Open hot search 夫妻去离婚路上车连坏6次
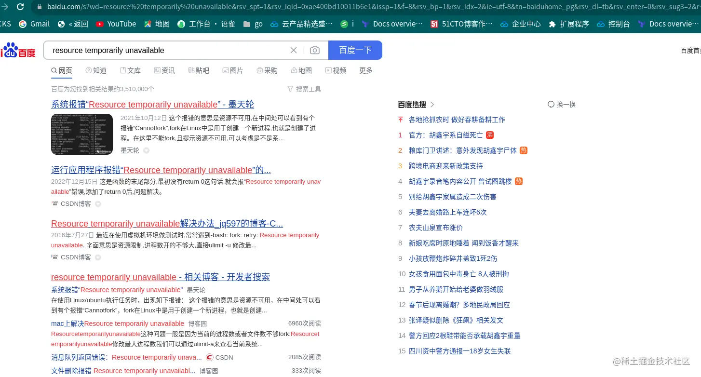The height and width of the screenshot is (377, 701). pos(448,212)
